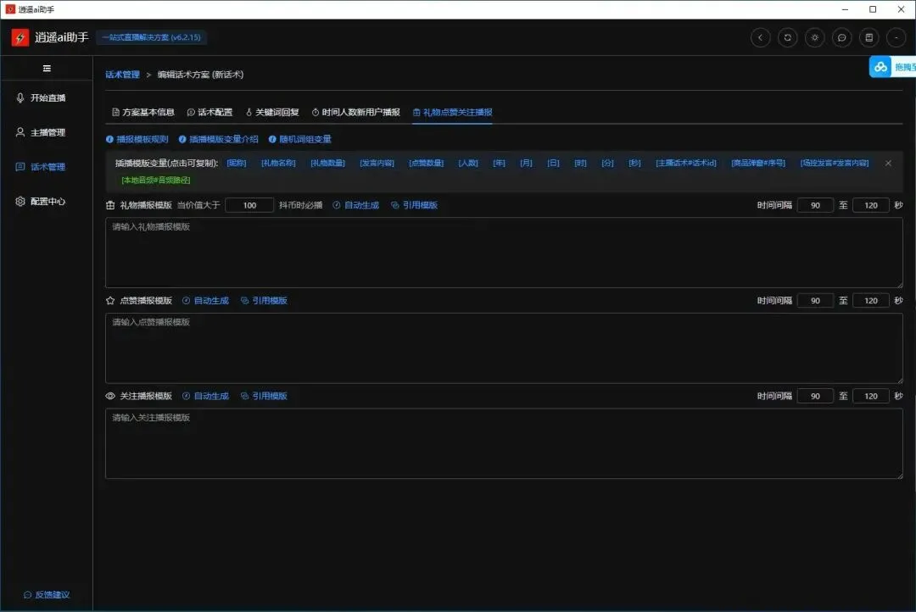
Task: Switch to 话术配置 tab
Action: [209, 112]
